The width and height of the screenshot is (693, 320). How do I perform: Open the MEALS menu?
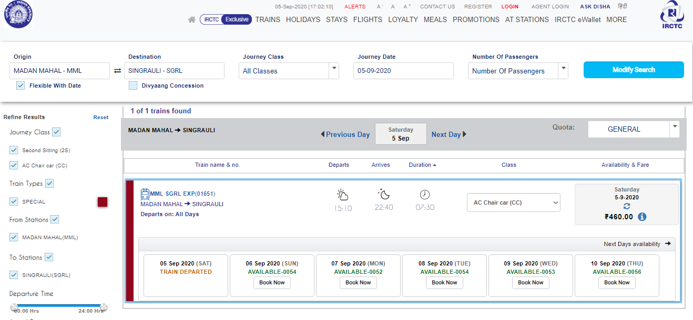point(435,19)
